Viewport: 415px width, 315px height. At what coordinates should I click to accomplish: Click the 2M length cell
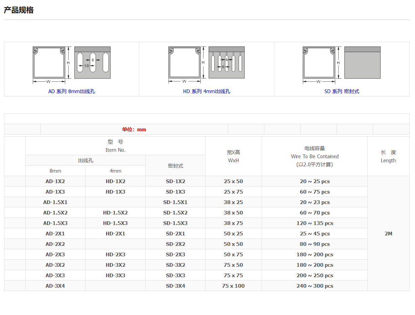pyautogui.click(x=388, y=234)
